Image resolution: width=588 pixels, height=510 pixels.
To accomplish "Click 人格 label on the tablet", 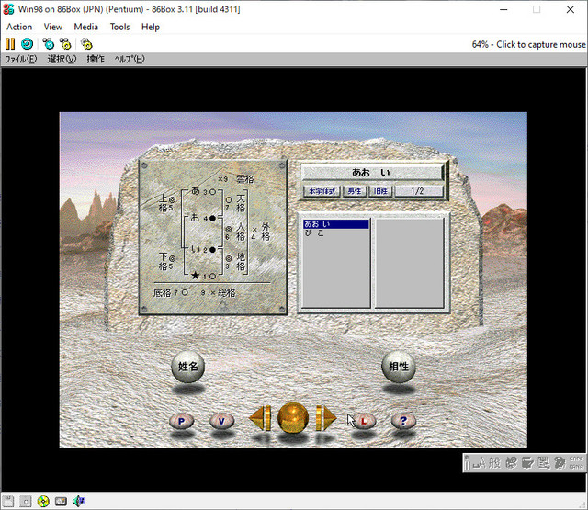I will [x=241, y=231].
